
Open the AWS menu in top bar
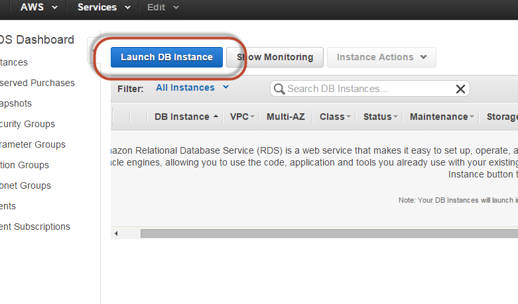tap(38, 7)
